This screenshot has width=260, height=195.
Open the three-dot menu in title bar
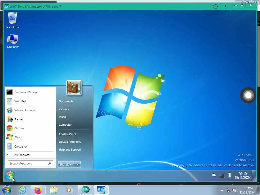point(225,7)
